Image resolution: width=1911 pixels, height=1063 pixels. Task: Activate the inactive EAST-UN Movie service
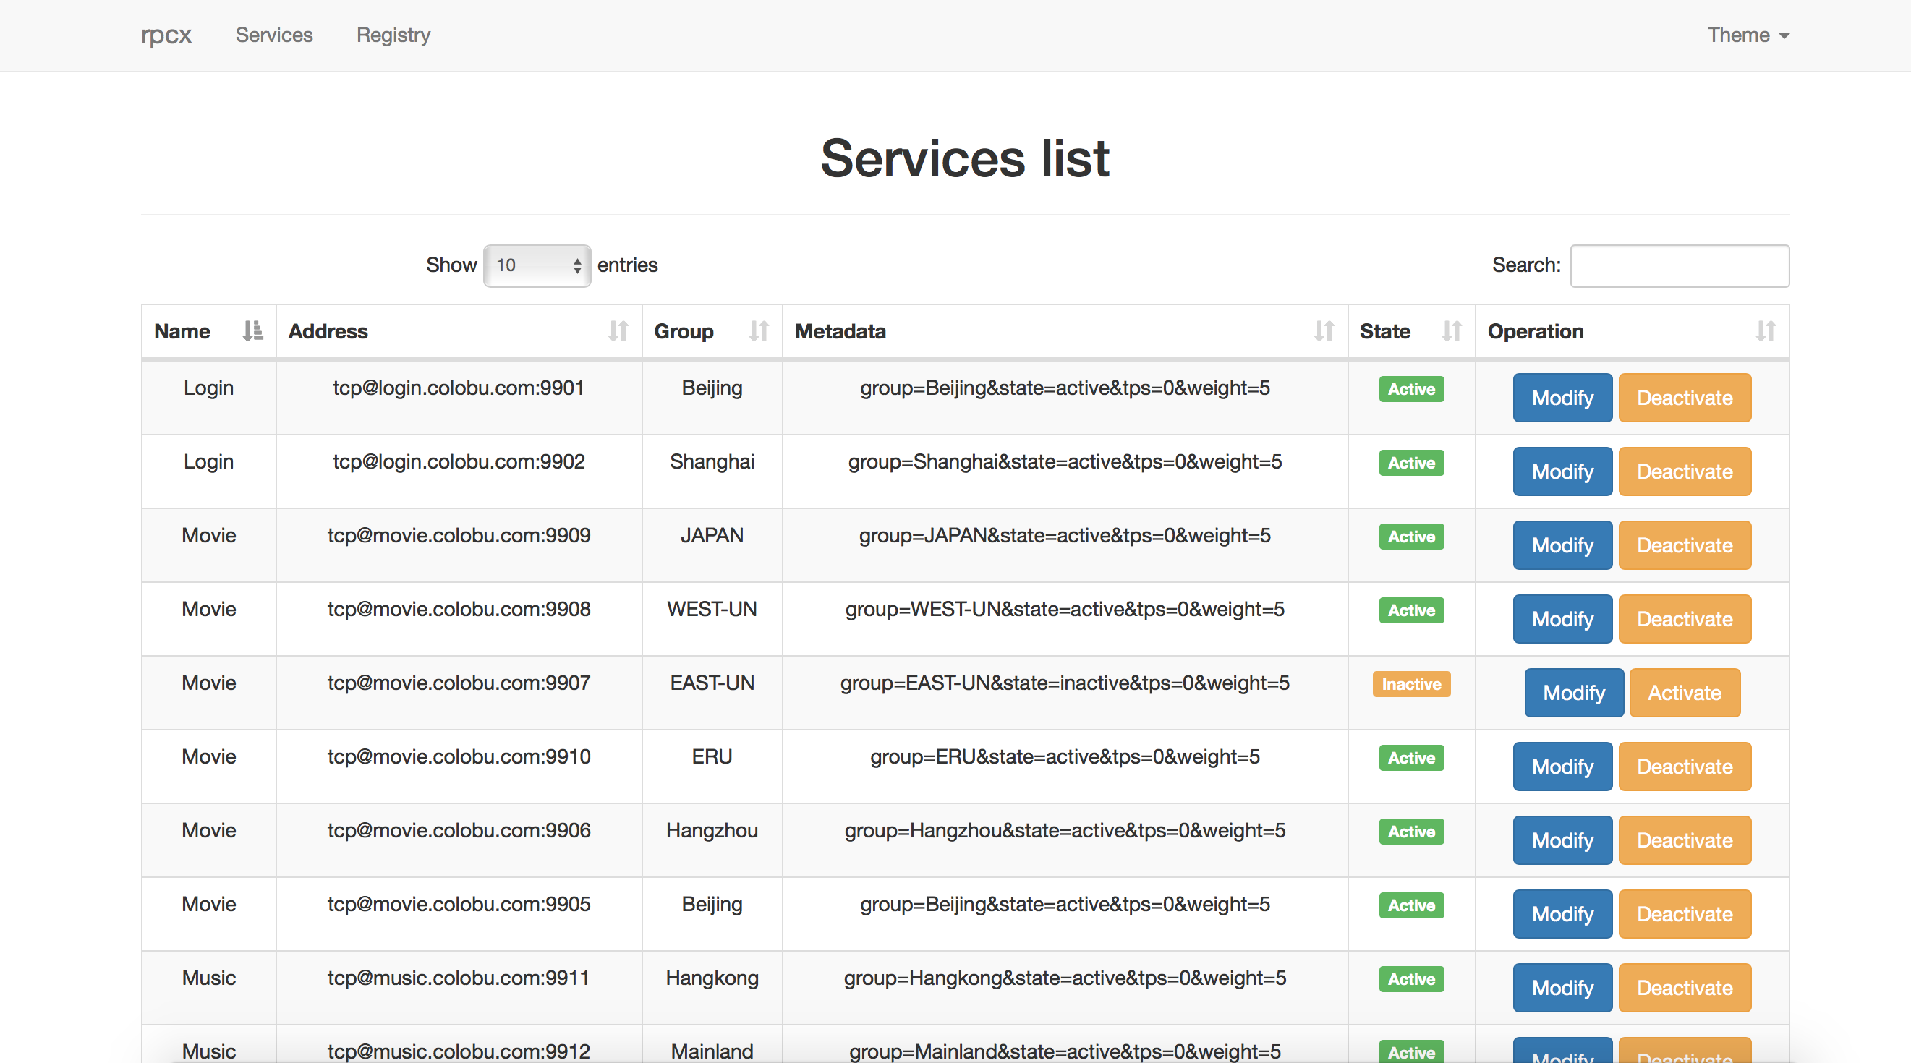1684,693
